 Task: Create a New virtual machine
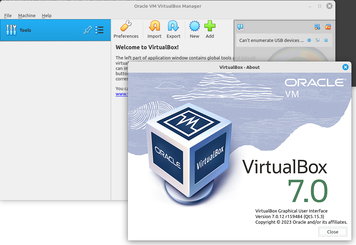point(195,29)
